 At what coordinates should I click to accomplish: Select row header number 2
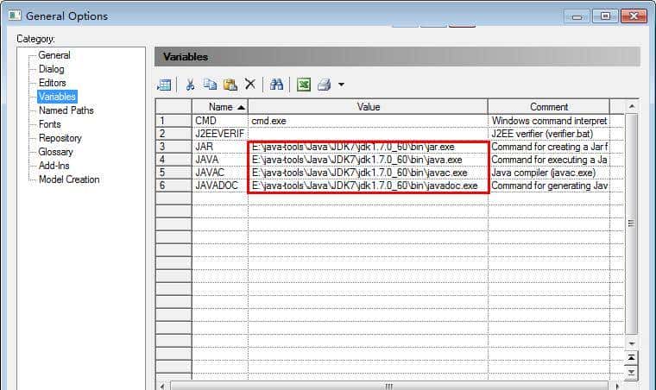[173, 134]
